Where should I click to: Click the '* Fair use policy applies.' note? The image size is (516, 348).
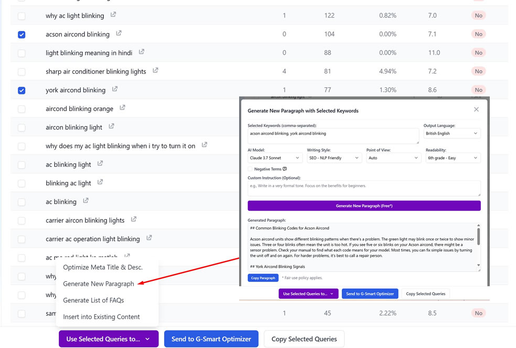(x=302, y=278)
